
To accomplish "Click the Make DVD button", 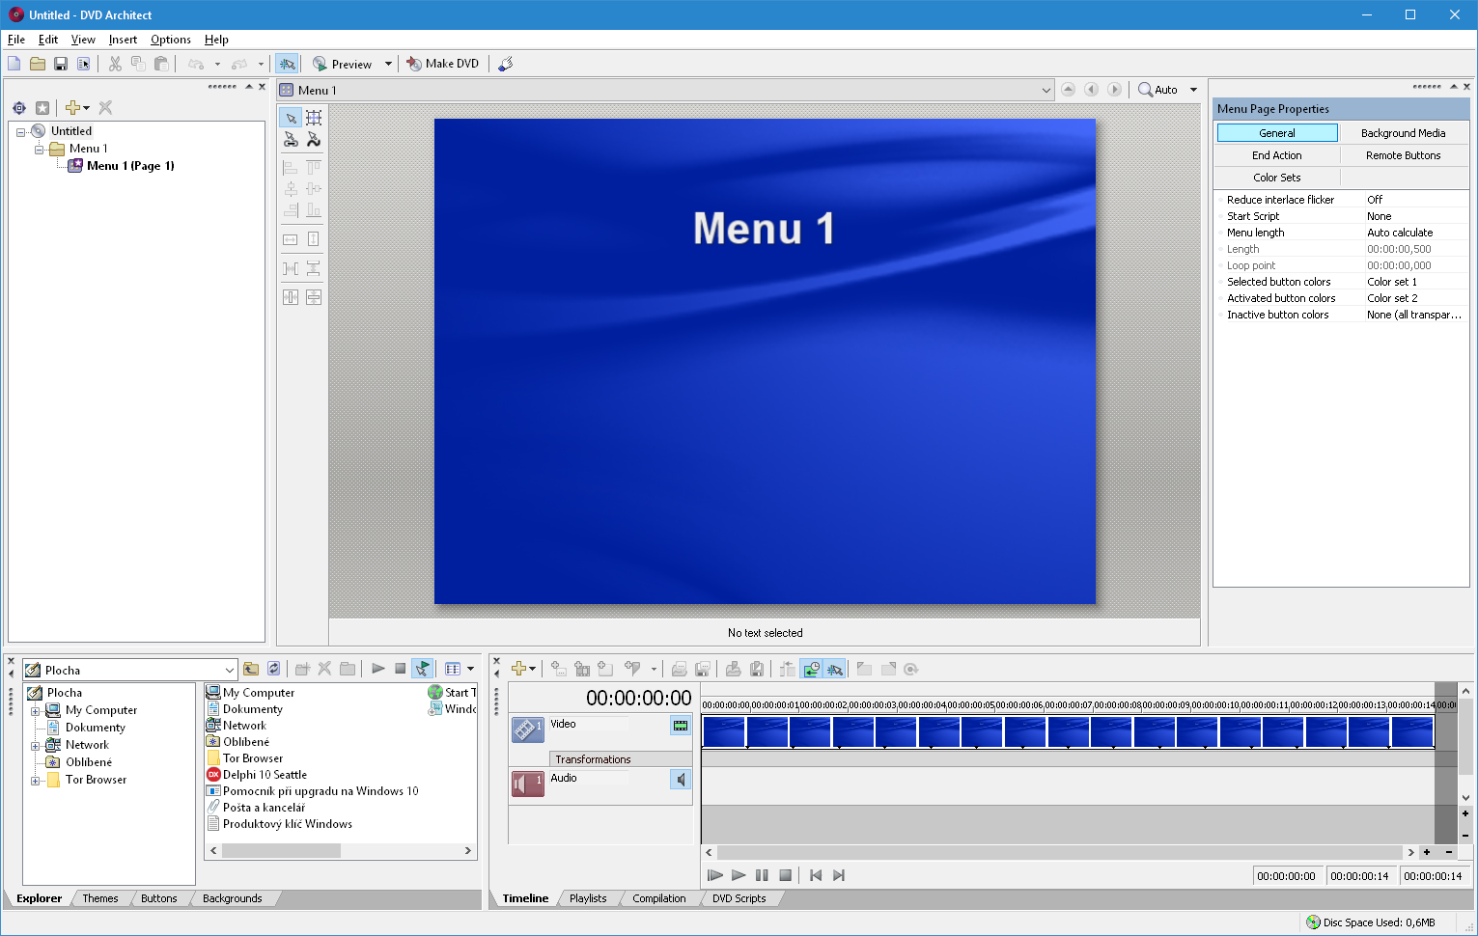I will point(443,64).
